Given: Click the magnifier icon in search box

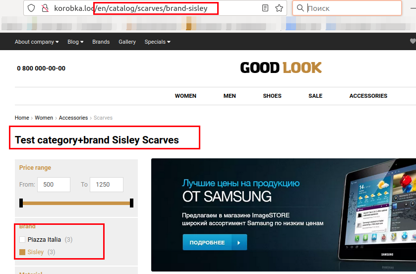Looking at the screenshot, I should click(x=300, y=8).
